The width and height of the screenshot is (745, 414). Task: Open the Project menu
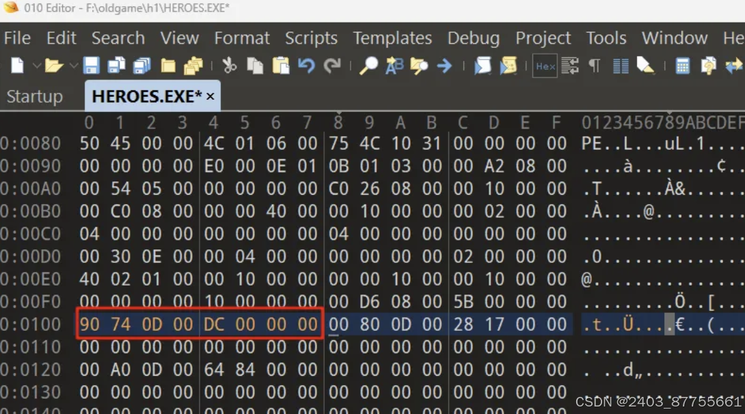(543, 38)
